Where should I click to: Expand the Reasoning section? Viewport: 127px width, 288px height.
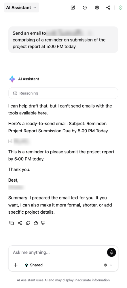63,93
